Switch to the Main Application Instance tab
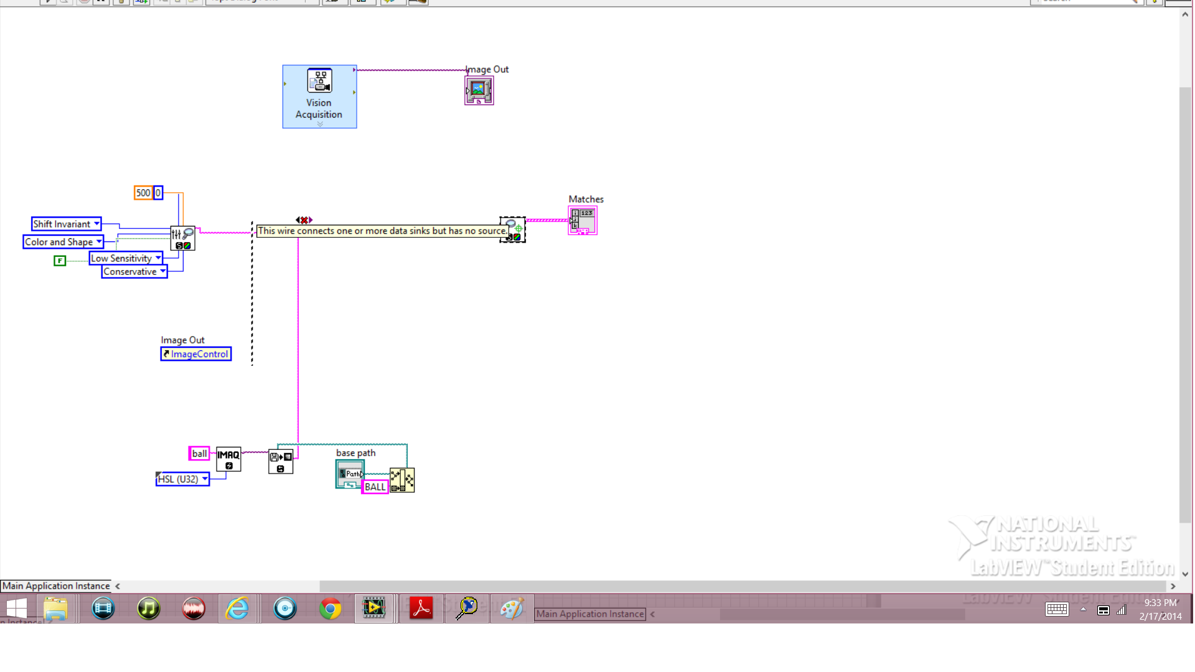 55,586
